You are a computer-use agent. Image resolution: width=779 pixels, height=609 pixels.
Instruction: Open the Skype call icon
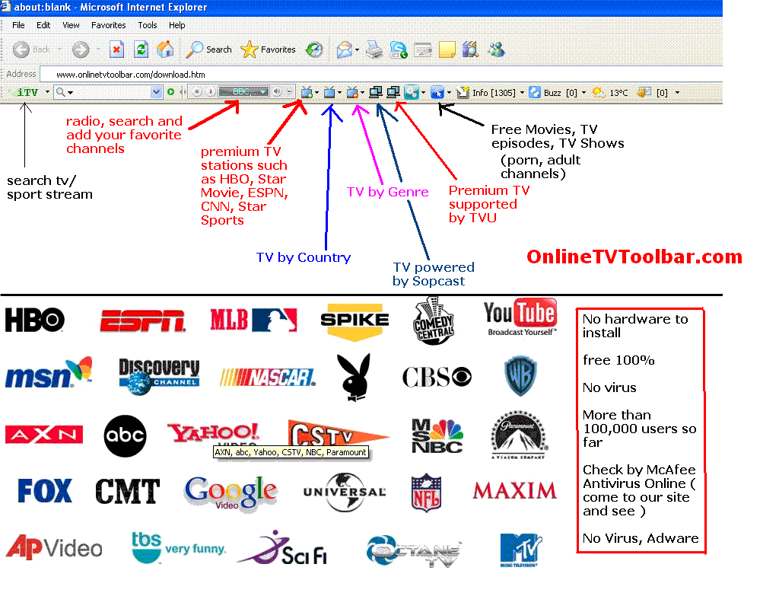(x=399, y=49)
